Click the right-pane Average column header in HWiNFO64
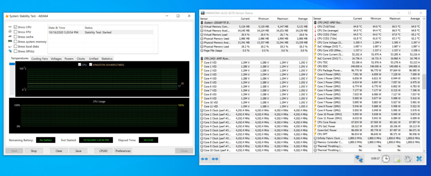 click(x=415, y=19)
